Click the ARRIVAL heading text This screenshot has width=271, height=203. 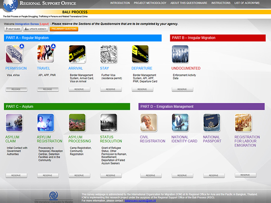(x=75, y=68)
